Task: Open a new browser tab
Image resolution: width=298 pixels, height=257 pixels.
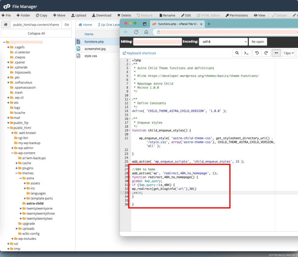Action: pyautogui.click(x=209, y=24)
